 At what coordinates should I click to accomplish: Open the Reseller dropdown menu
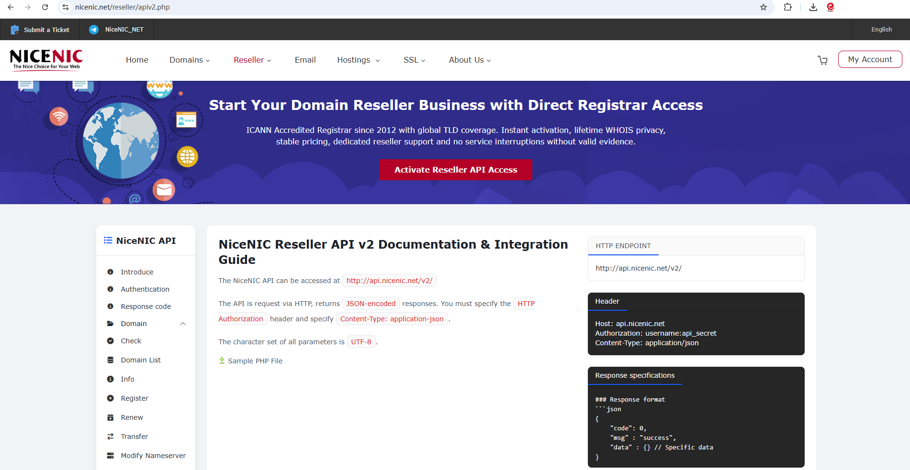pyautogui.click(x=252, y=60)
